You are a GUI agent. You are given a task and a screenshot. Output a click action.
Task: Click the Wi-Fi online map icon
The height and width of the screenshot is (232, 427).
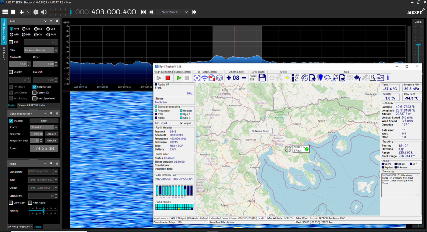(x=204, y=78)
